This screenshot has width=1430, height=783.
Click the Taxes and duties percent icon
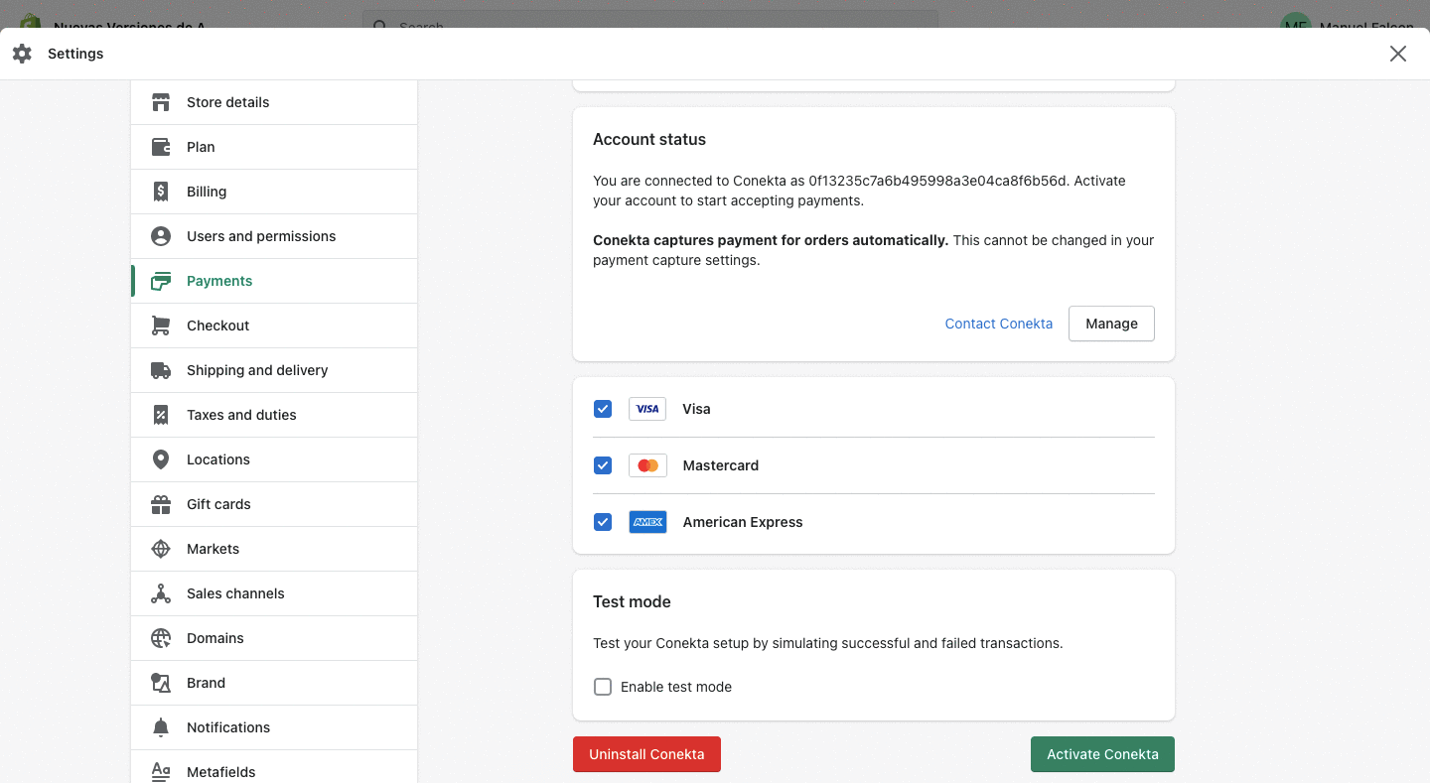pos(161,415)
